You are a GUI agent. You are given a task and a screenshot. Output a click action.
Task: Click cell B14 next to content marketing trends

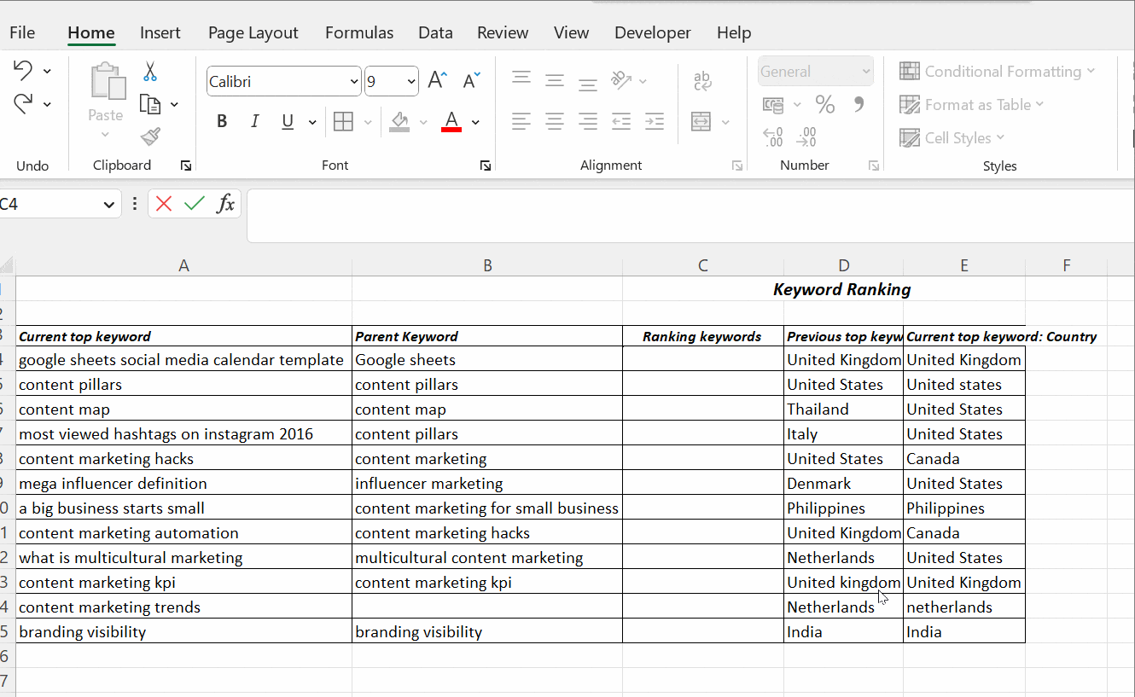[487, 607]
